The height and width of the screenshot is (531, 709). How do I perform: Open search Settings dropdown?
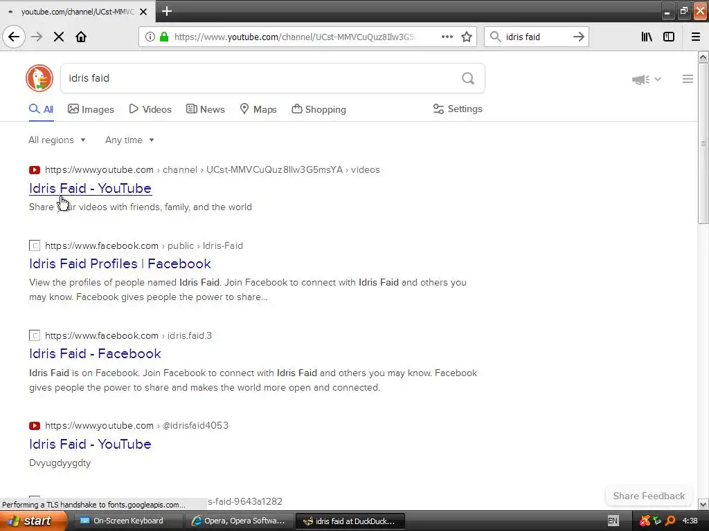(458, 109)
